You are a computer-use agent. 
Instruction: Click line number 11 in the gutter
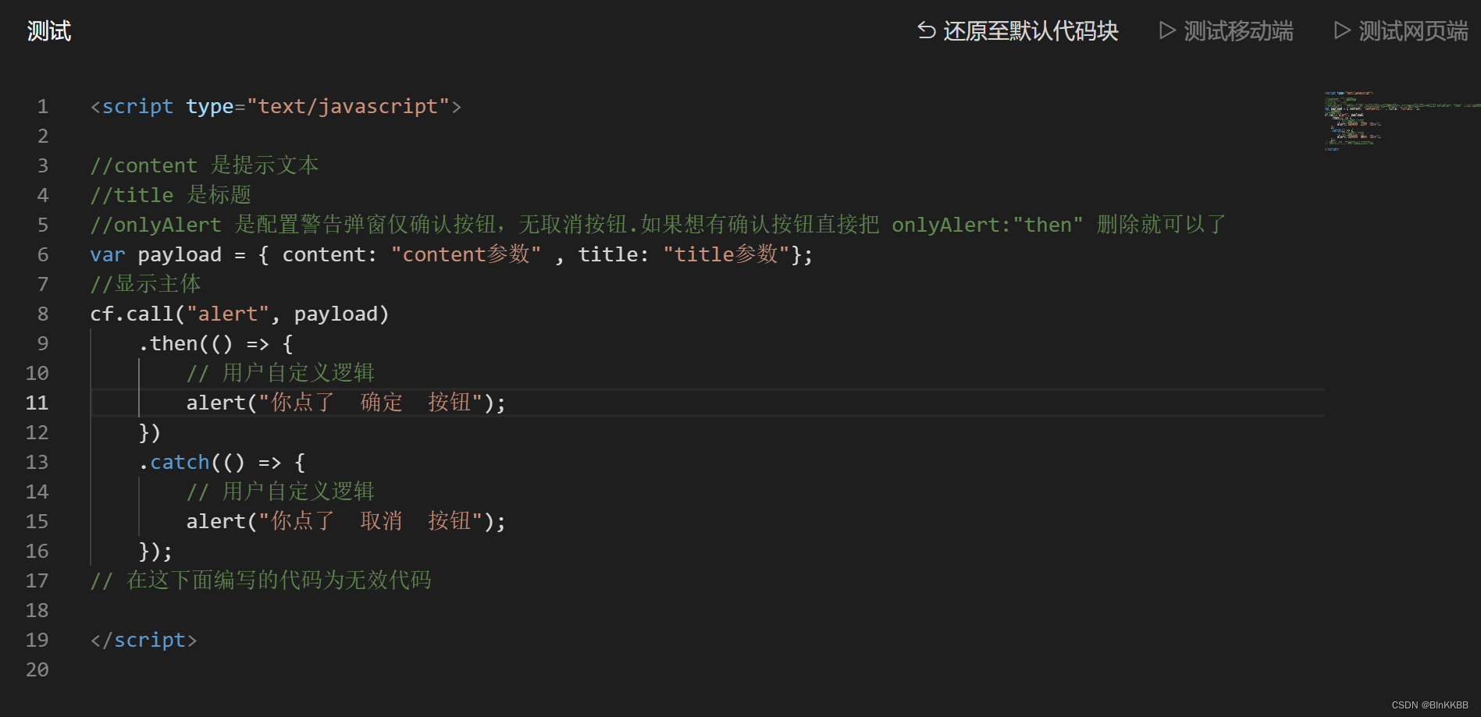37,402
